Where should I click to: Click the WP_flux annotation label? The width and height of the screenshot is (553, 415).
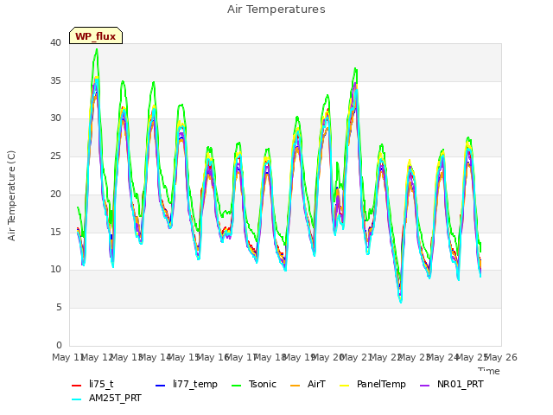(96, 36)
